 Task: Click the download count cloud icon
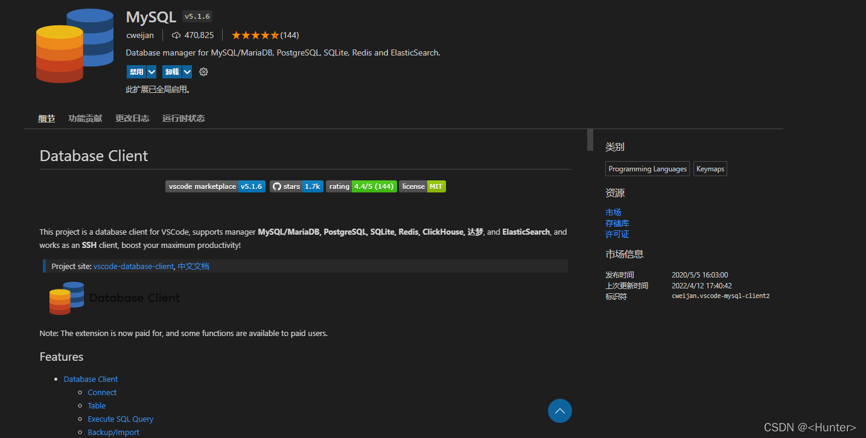pyautogui.click(x=176, y=36)
